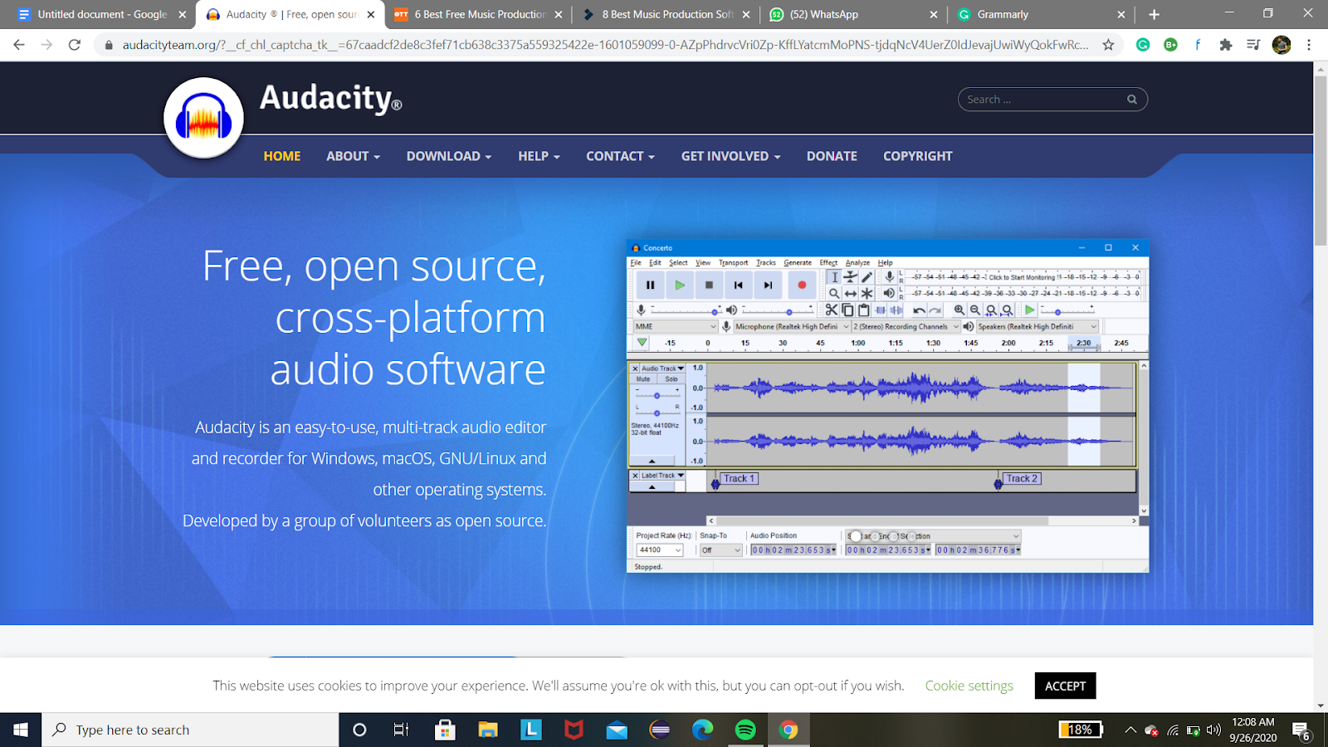Adjust the speaker playback volume slider

(x=777, y=310)
